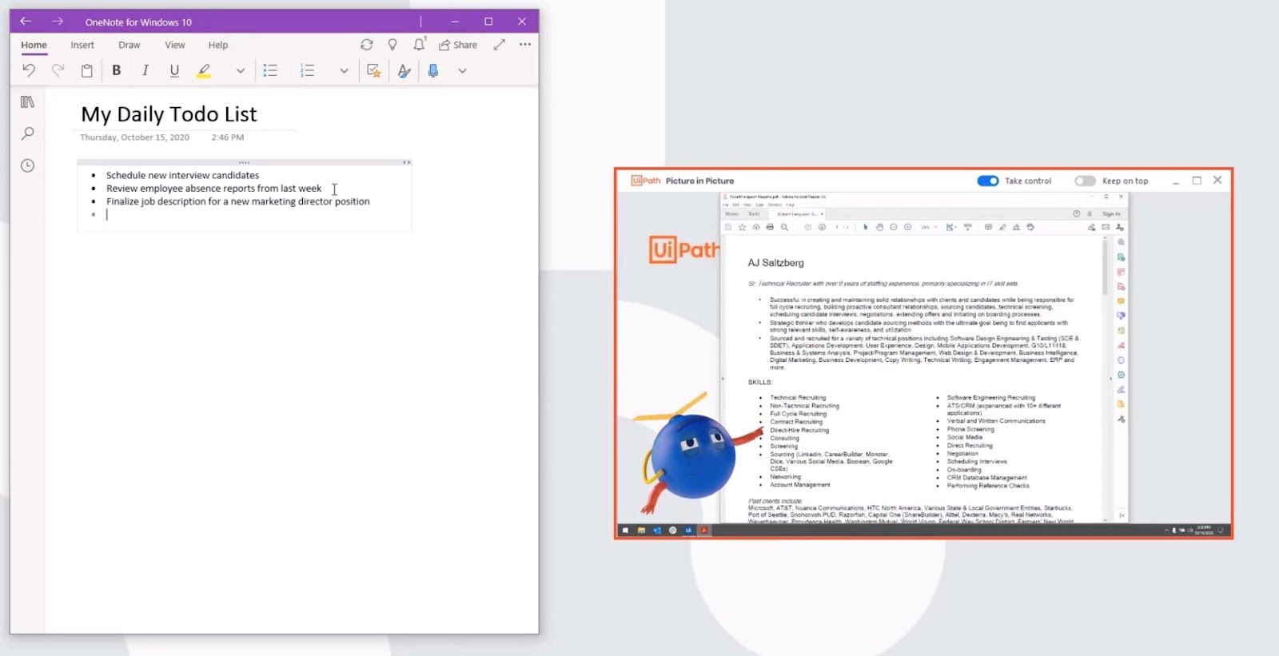1279x656 pixels.
Task: Open the Tools tab in Acrobat Reader
Action: [x=753, y=214]
